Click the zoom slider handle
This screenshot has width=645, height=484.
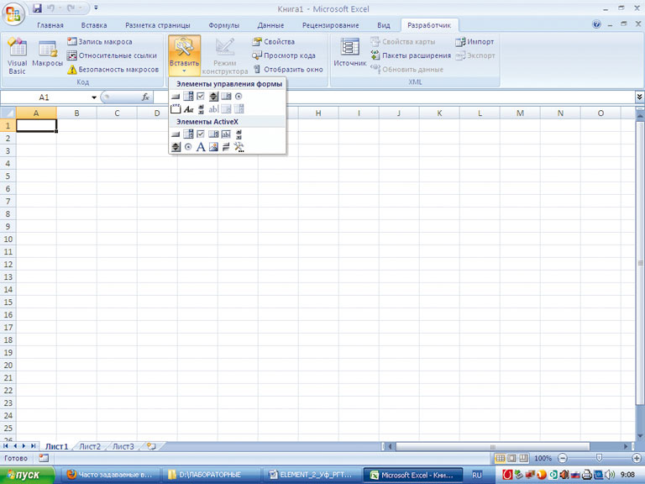[x=599, y=458]
